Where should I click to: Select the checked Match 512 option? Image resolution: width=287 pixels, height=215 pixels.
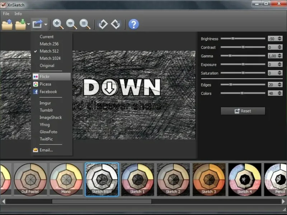[49, 51]
